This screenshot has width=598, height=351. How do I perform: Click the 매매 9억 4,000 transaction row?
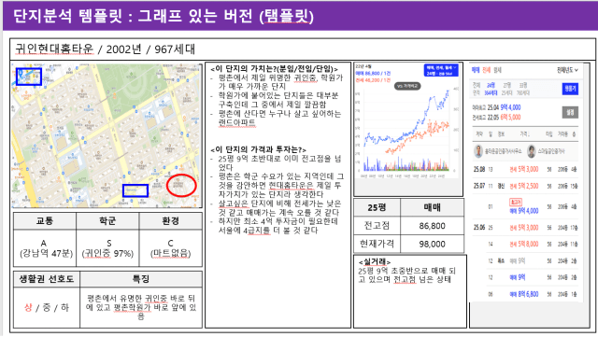526,207
